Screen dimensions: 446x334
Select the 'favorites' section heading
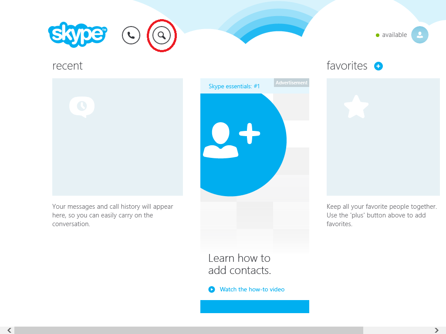point(347,66)
